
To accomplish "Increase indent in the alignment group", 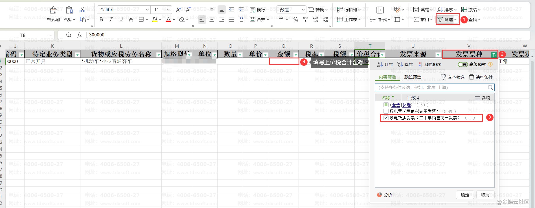I will (x=242, y=10).
